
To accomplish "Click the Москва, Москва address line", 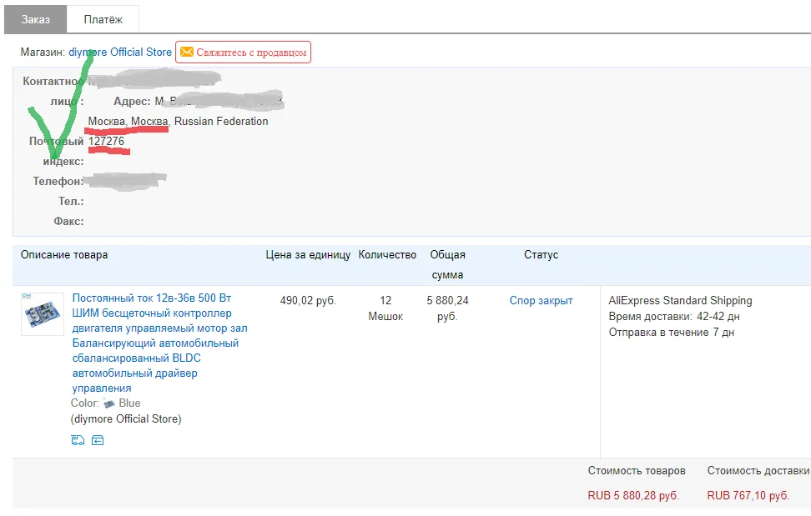I will click(x=128, y=121).
